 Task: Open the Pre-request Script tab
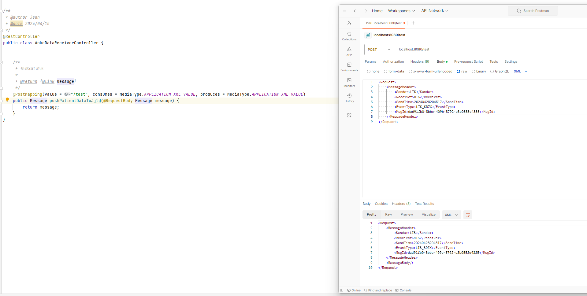pyautogui.click(x=468, y=62)
